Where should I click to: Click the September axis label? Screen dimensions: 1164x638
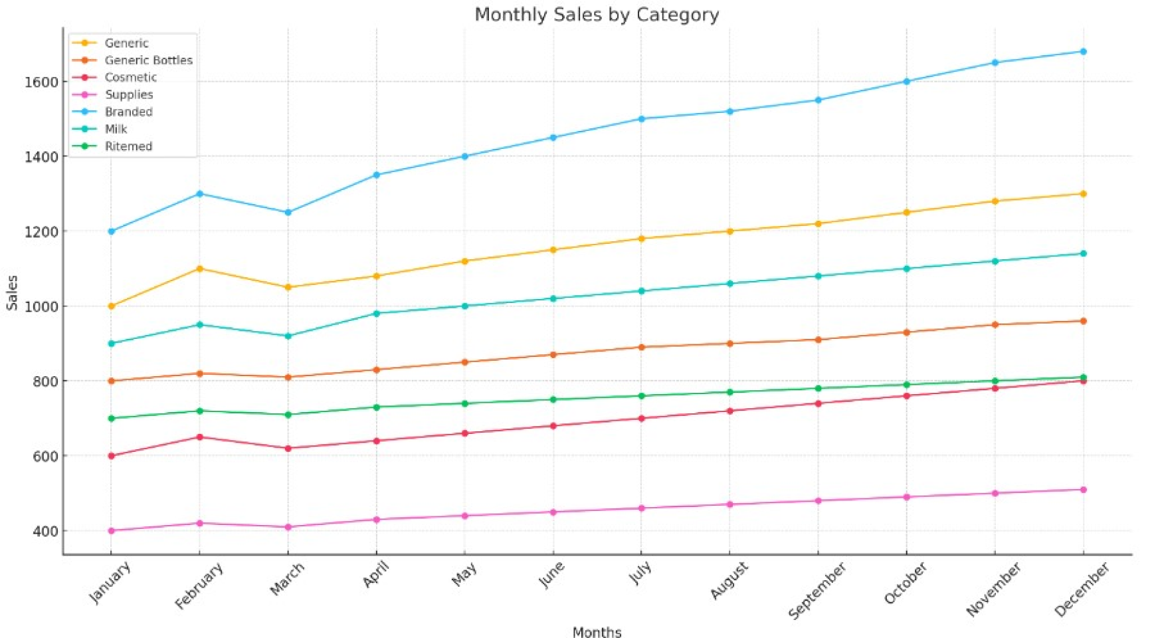point(817,590)
